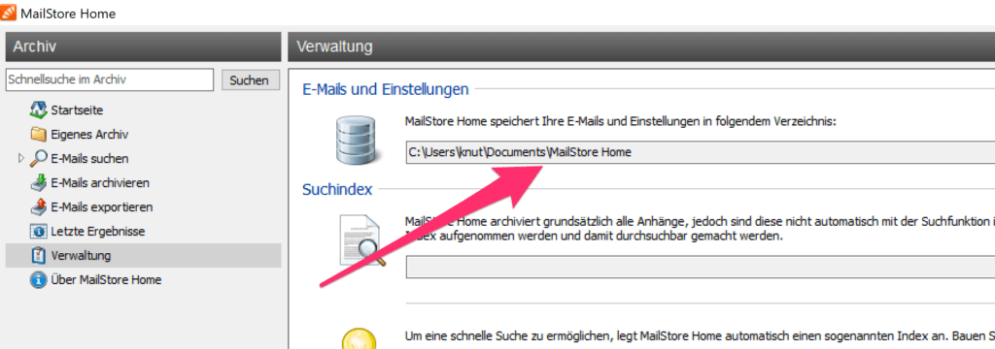
Task: Click the empty Suchindex field
Action: point(701,268)
